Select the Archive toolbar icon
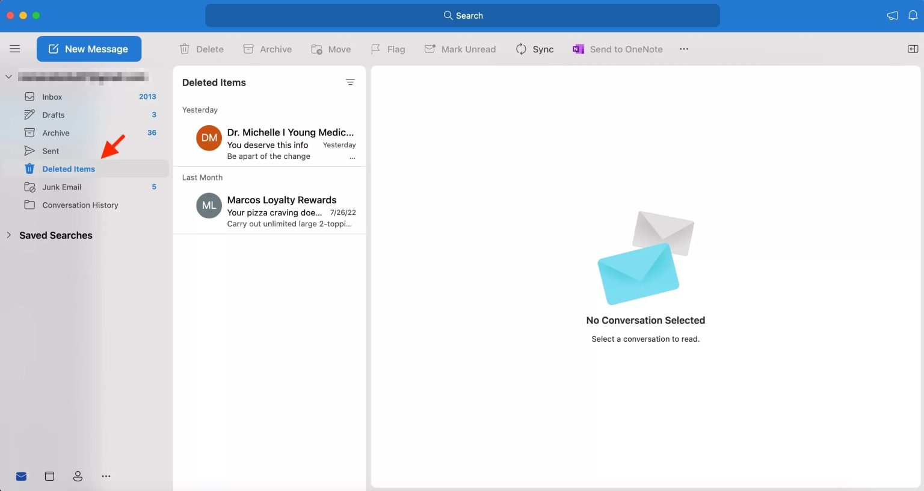This screenshot has height=491, width=924. click(248, 49)
